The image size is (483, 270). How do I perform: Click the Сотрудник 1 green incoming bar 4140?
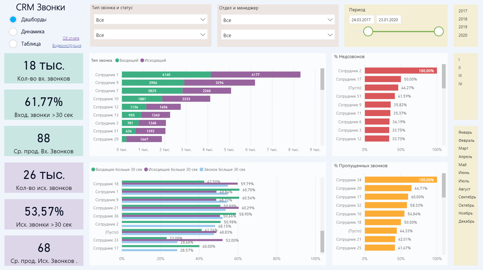pos(166,75)
